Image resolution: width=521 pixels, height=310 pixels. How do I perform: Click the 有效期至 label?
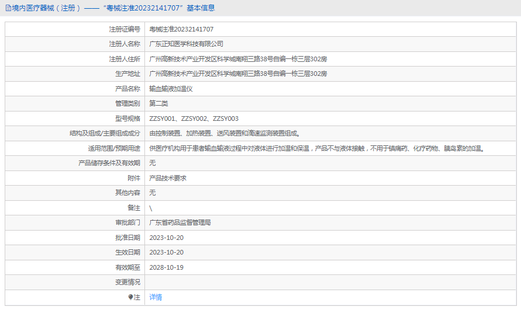(127, 267)
